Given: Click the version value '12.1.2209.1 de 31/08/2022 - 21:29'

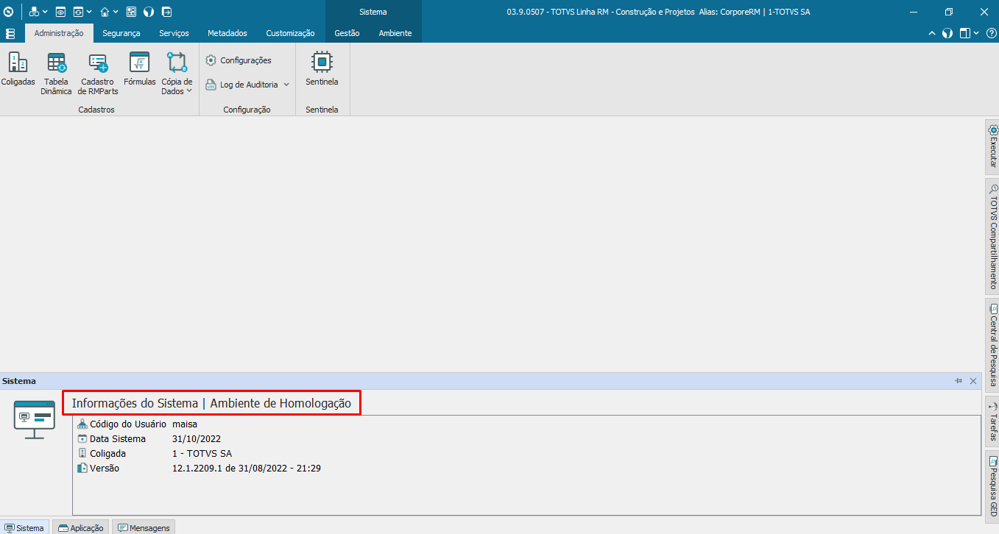Looking at the screenshot, I should [247, 469].
